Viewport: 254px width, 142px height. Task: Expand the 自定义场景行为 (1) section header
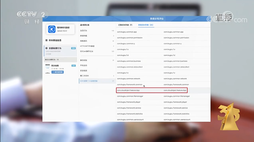[60, 60]
